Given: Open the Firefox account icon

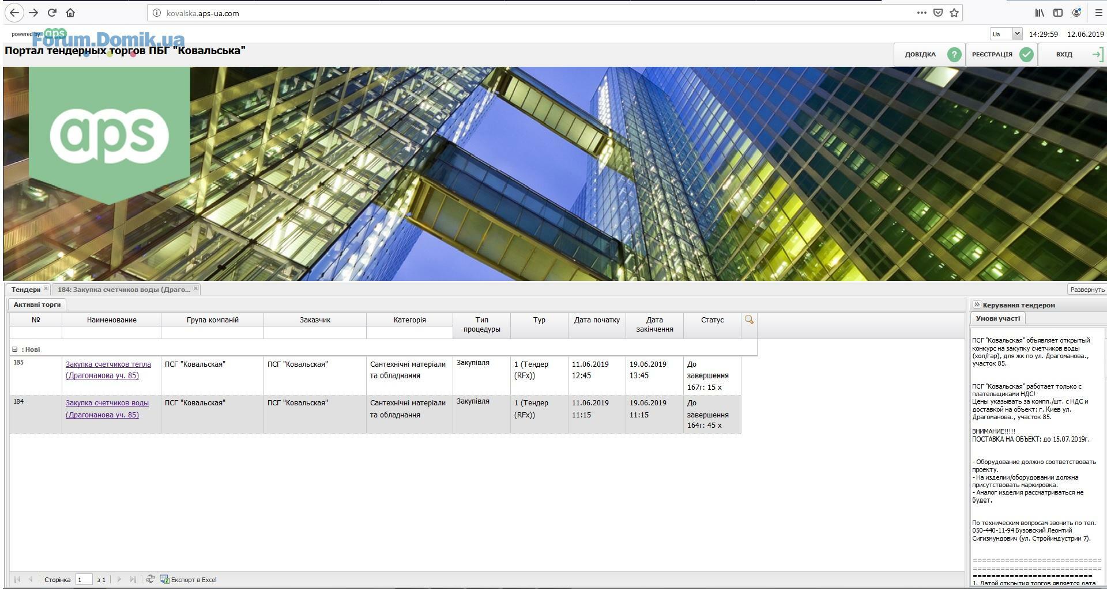Looking at the screenshot, I should 1076,13.
